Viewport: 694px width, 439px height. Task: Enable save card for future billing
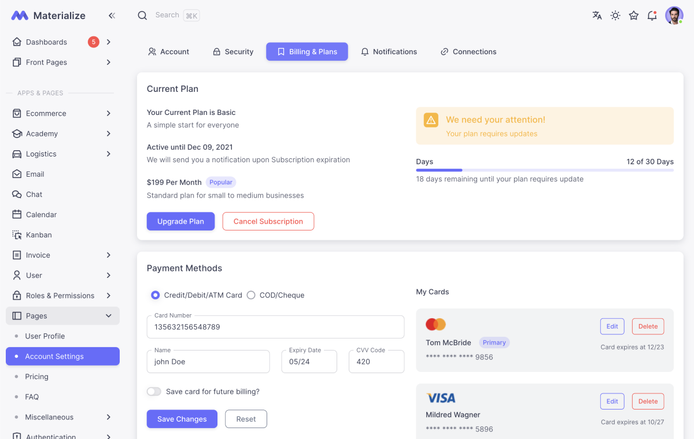(x=154, y=391)
